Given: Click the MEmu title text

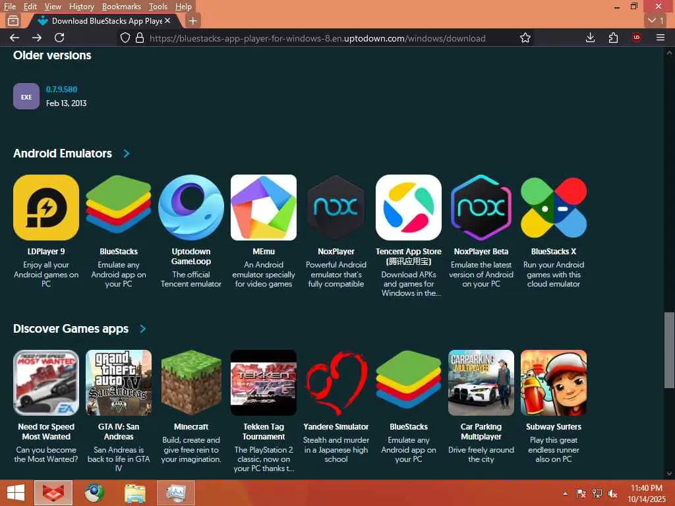Looking at the screenshot, I should coord(264,251).
